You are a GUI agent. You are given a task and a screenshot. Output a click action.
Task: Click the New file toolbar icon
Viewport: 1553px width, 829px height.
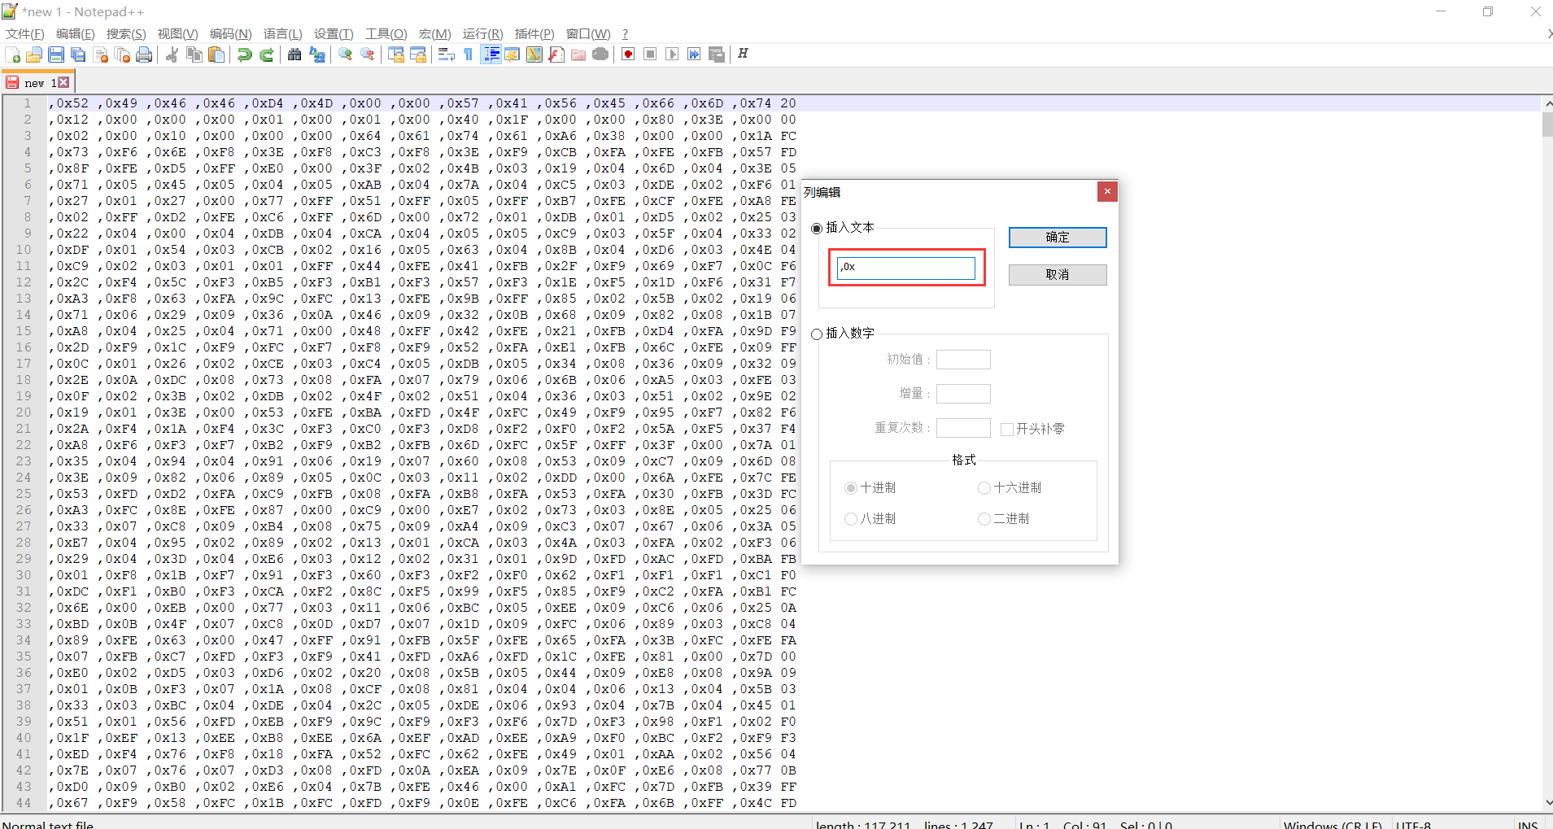coord(12,55)
